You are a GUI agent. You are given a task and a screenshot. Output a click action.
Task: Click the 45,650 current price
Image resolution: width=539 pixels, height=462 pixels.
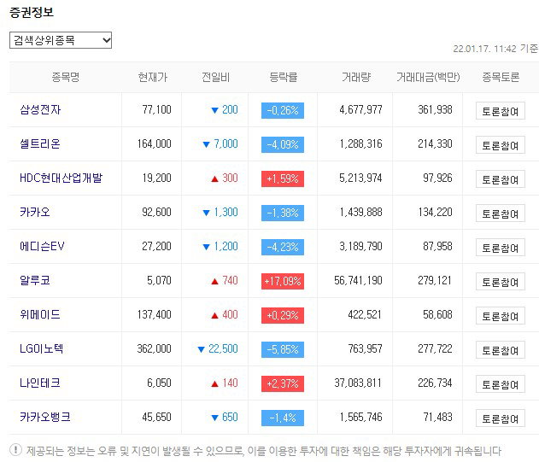157,417
